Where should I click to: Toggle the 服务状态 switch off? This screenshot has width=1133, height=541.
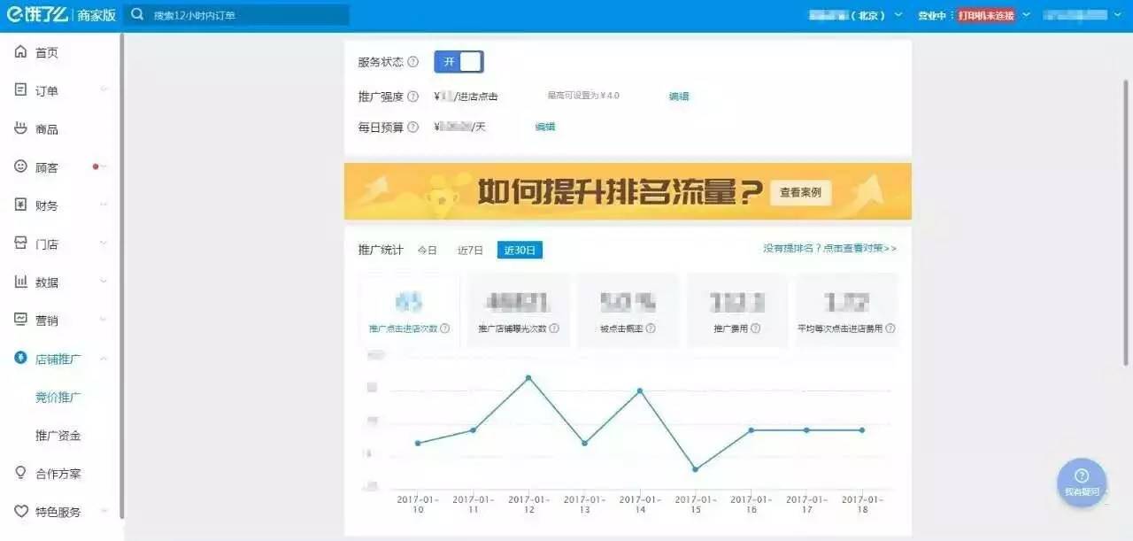tap(459, 62)
